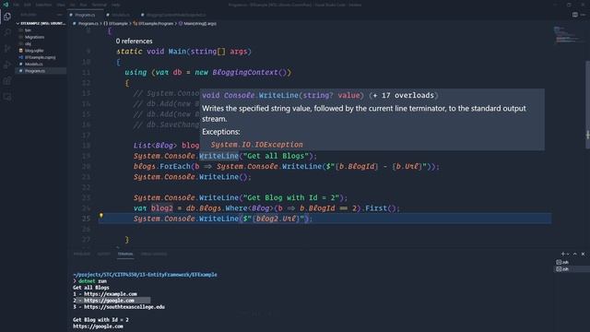Open the Remote Explorer icon in activity bar

click(7, 97)
